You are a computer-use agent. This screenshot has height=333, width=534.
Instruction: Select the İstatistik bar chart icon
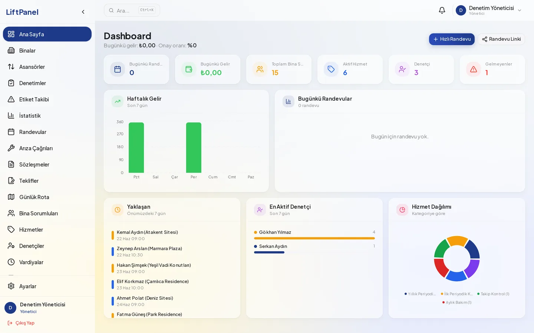pos(11,115)
